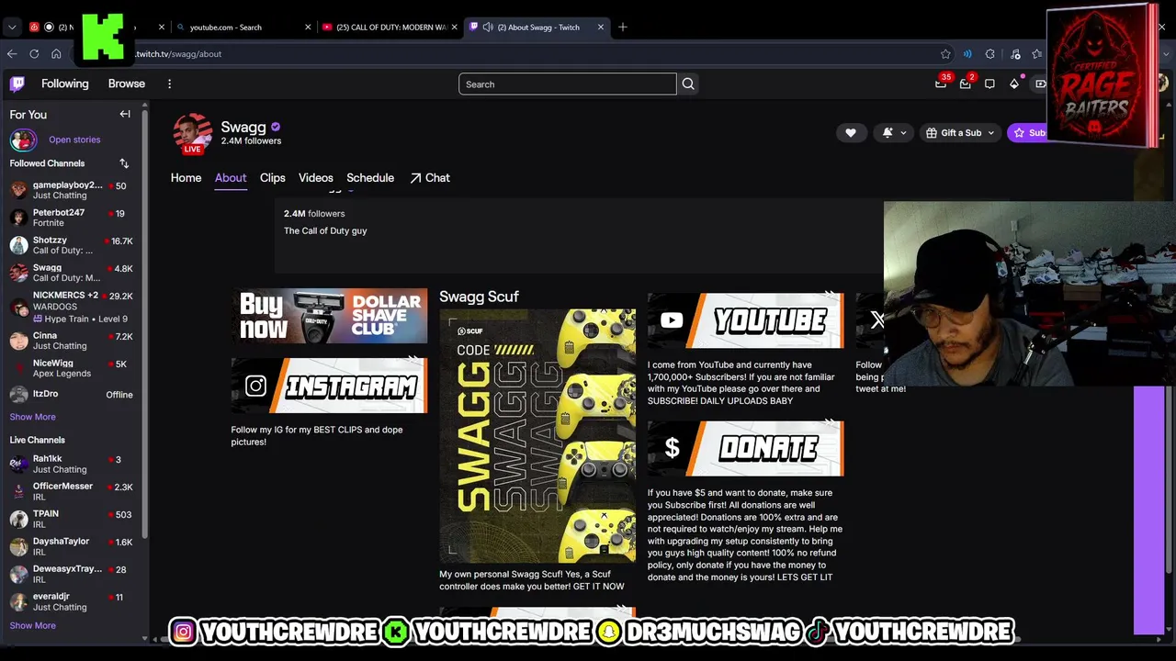The image size is (1176, 661).
Task: Close the About Swagg Twitch tab
Action: (x=601, y=28)
